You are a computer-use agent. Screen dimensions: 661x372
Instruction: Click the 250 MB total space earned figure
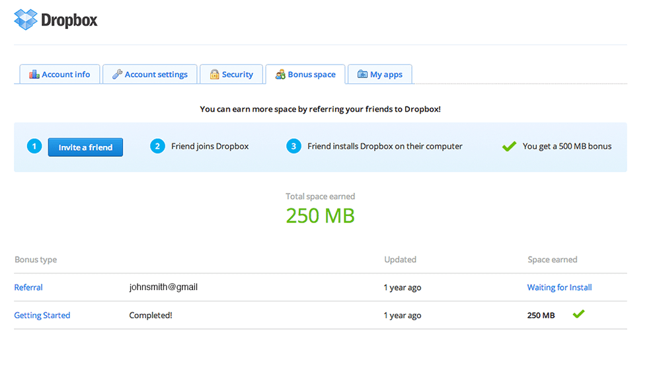tap(320, 215)
